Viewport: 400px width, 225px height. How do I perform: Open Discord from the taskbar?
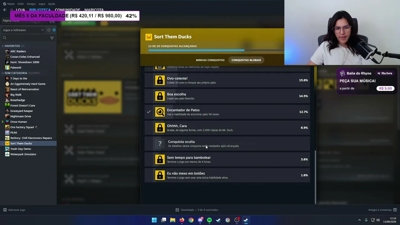(x=200, y=220)
